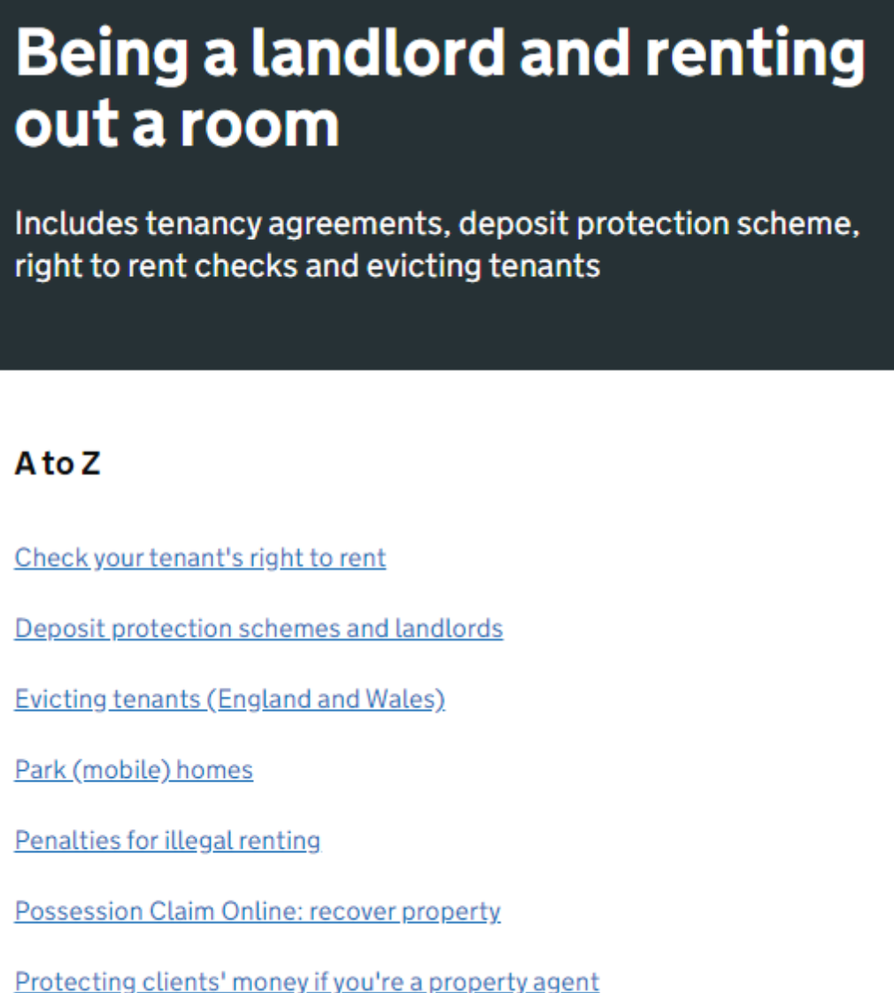The image size is (894, 993).
Task: Open Penalties for illegal renting
Action: (x=167, y=840)
